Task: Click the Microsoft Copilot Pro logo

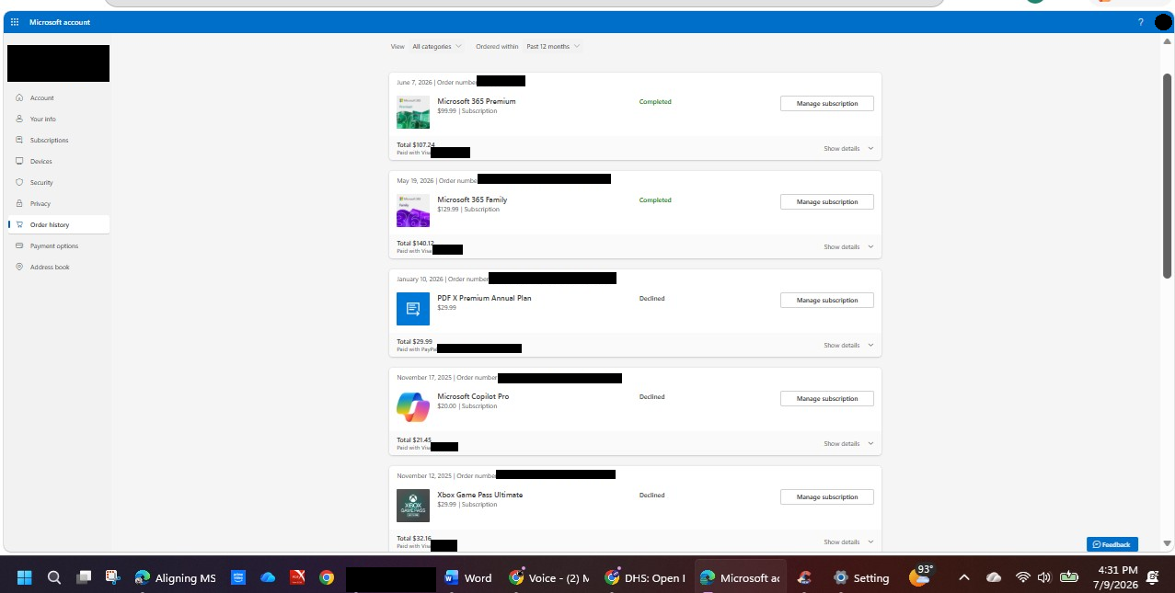Action: click(x=413, y=407)
